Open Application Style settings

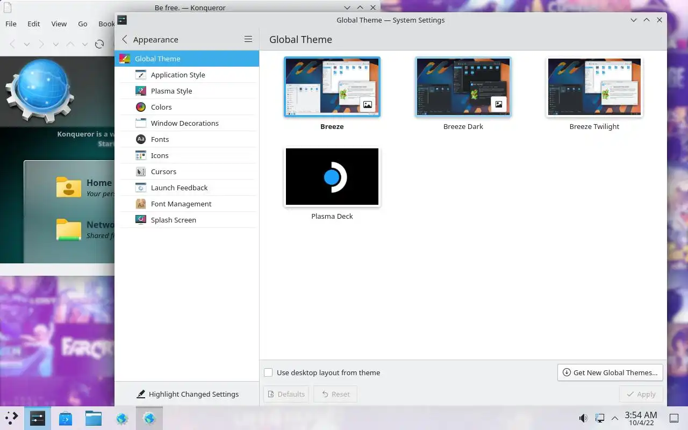click(x=187, y=75)
